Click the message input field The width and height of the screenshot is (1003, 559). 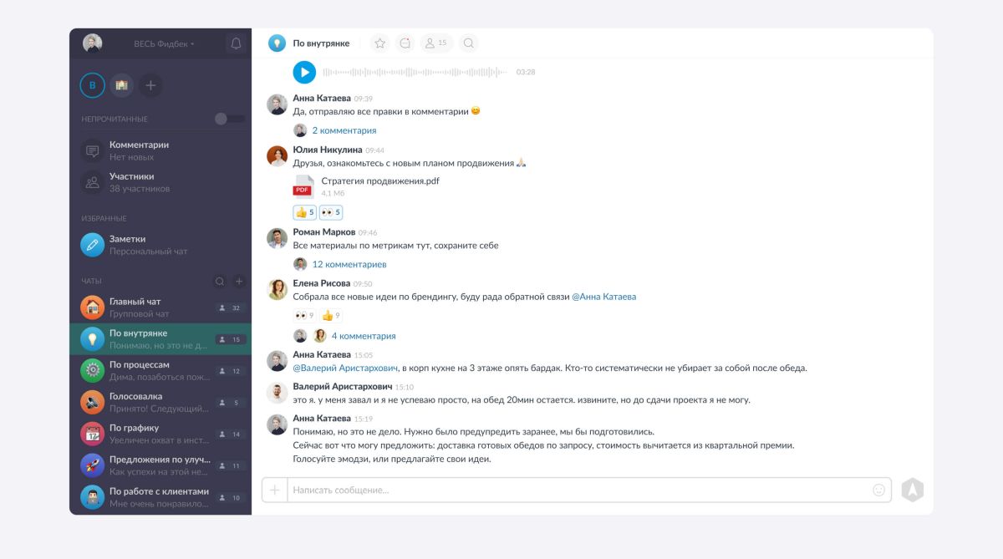(x=578, y=490)
